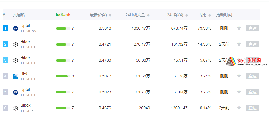This screenshot has width=269, height=123.
Task: Click share value 0.14%
Action: coord(205,108)
